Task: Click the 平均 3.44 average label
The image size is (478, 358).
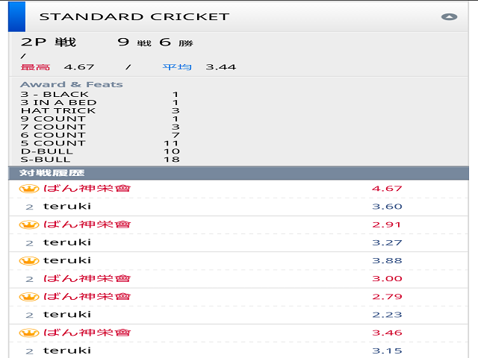Action: click(x=199, y=67)
